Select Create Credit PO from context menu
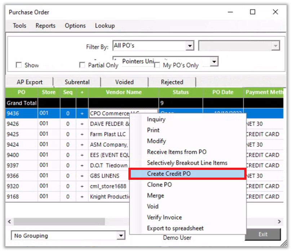This screenshot has height=252, width=292. click(x=169, y=174)
